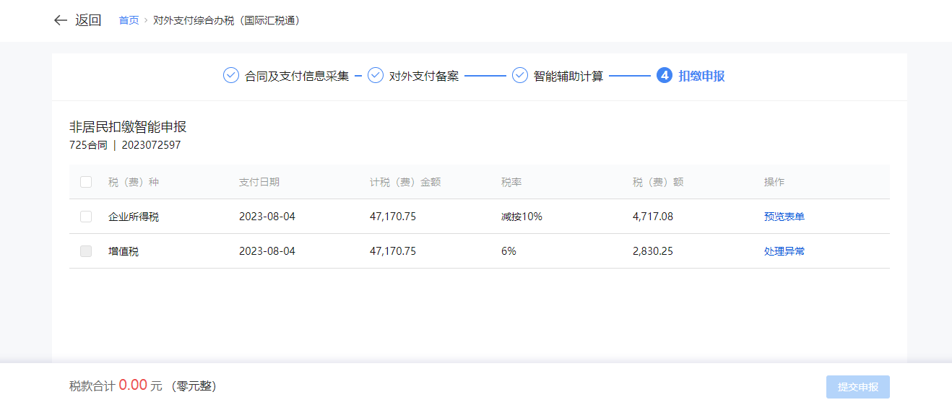Click the step 4 number badge
Image resolution: width=952 pixels, height=405 pixels.
pyautogui.click(x=665, y=76)
